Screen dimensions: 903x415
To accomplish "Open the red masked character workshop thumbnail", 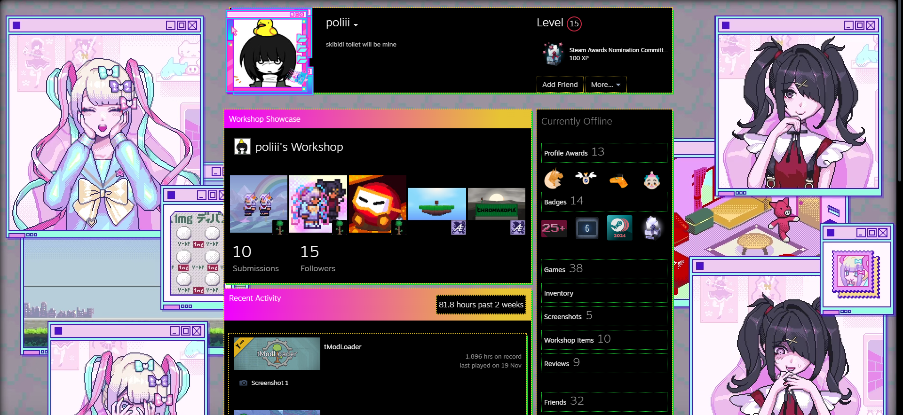I will tap(377, 204).
